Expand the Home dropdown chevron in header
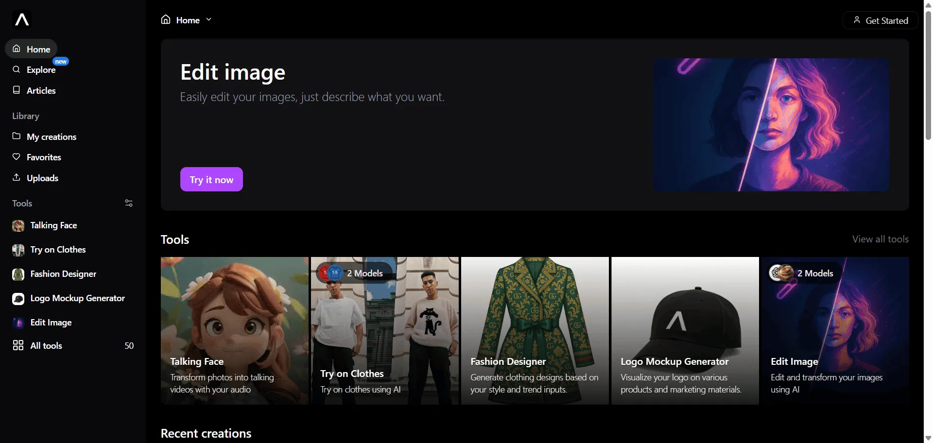This screenshot has width=933, height=443. pyautogui.click(x=209, y=20)
